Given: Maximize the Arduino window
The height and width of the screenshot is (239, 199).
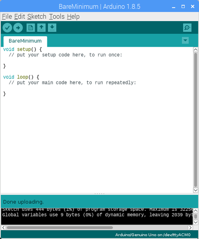Looking at the screenshot, I should [x=183, y=6].
